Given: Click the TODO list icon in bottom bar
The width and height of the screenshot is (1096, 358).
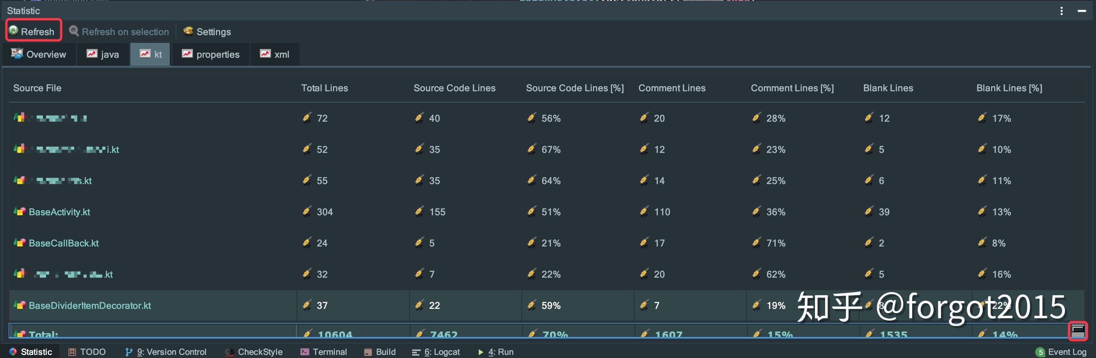Looking at the screenshot, I should tap(72, 352).
